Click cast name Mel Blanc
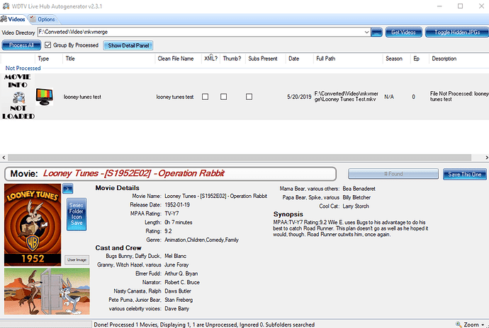 pos(175,256)
